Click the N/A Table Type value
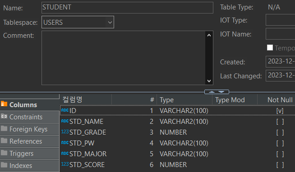The height and width of the screenshot is (172, 295). point(274,7)
